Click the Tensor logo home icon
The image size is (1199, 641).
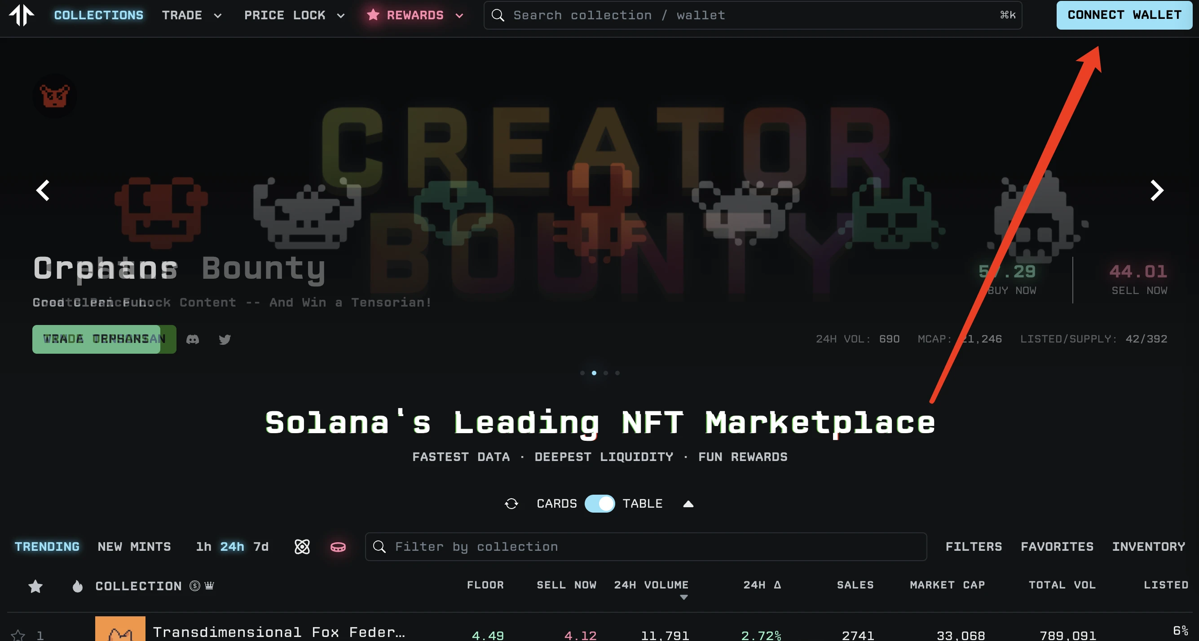tap(22, 15)
